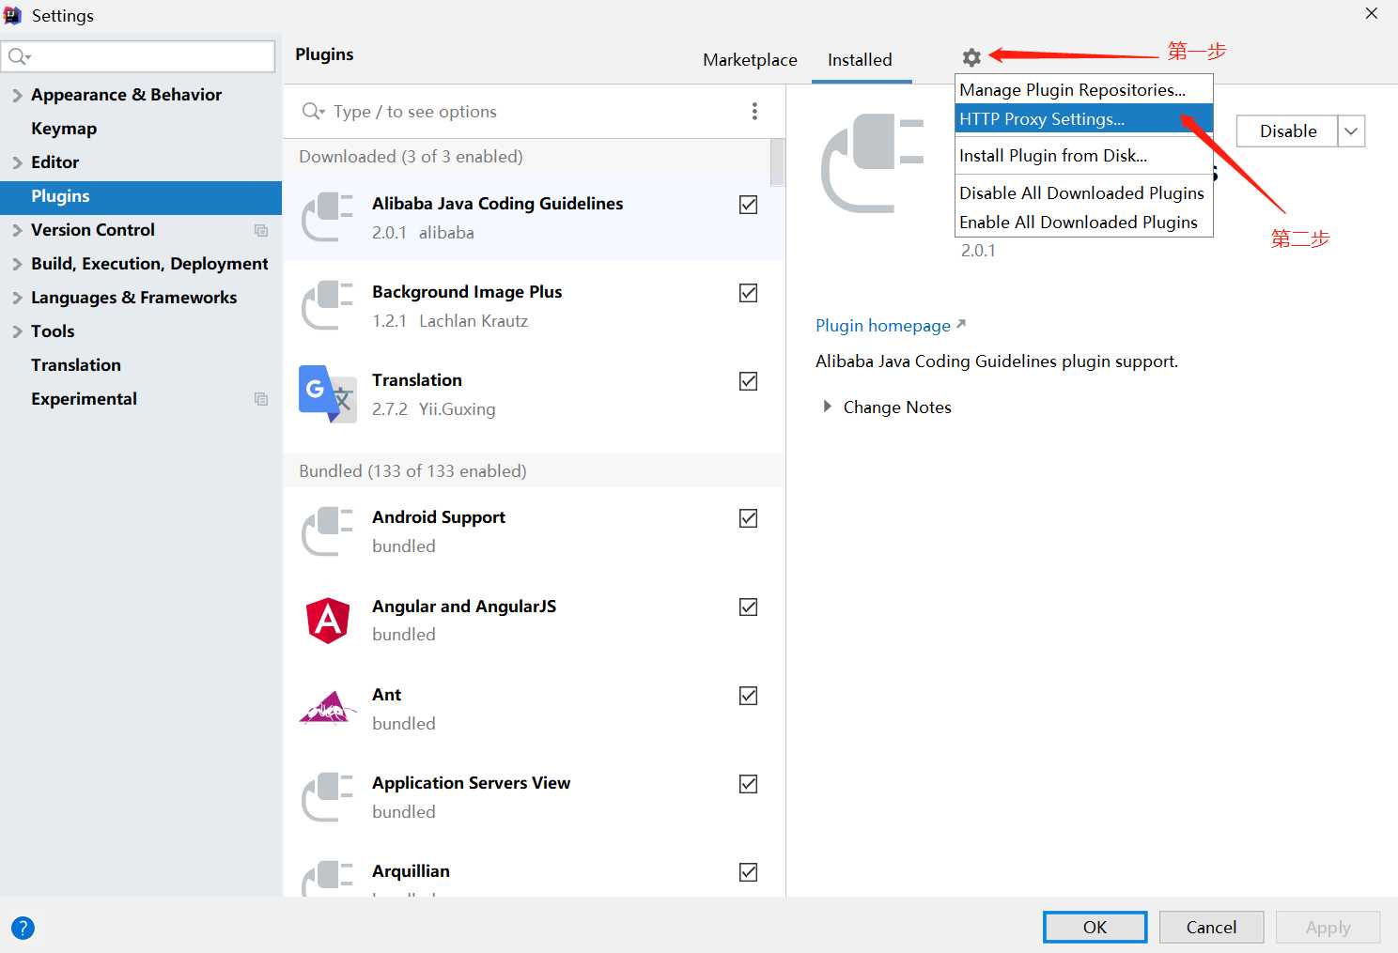Viewport: 1398px width, 953px height.
Task: Click 'Background Image Plus' plugin name
Action: [x=467, y=292]
